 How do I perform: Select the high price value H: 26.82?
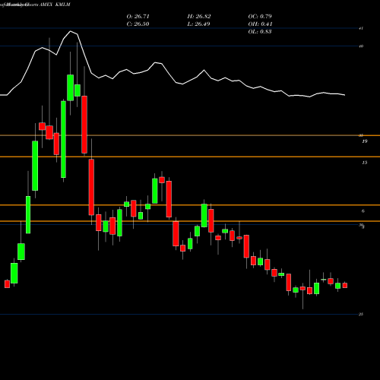(x=199, y=17)
